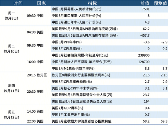Click the 周四 (9月11日) date cell

coord(12,88)
